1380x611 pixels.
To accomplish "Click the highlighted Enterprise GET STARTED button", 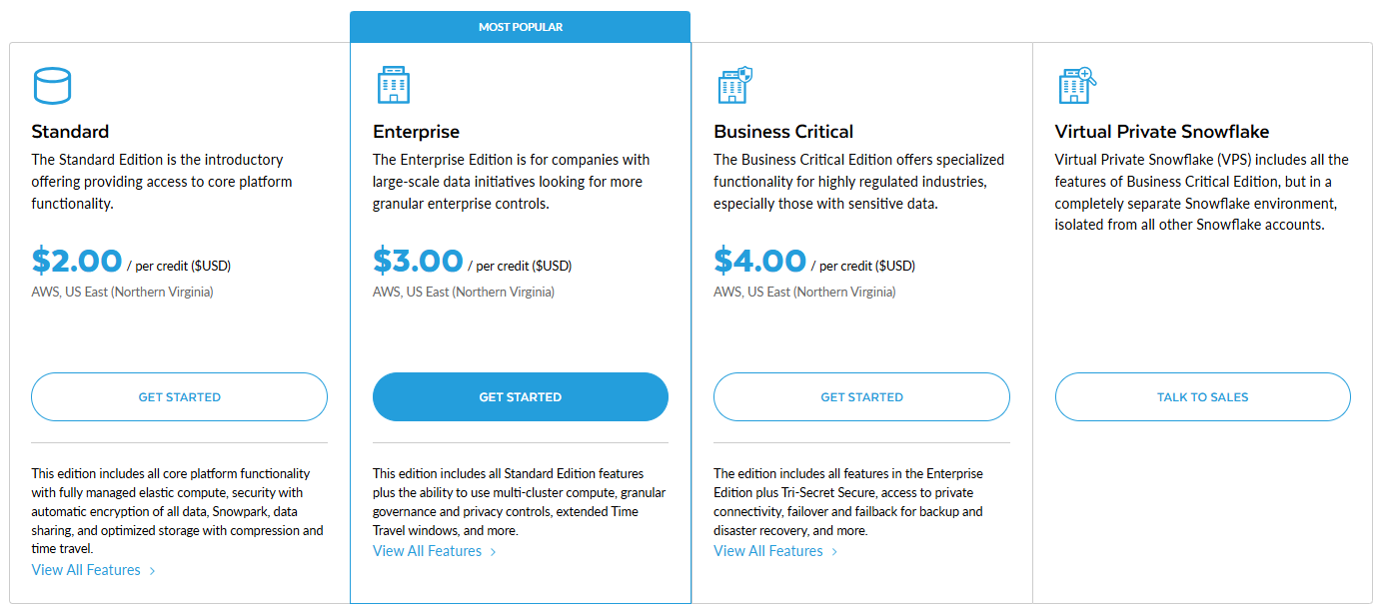I will pyautogui.click(x=520, y=396).
